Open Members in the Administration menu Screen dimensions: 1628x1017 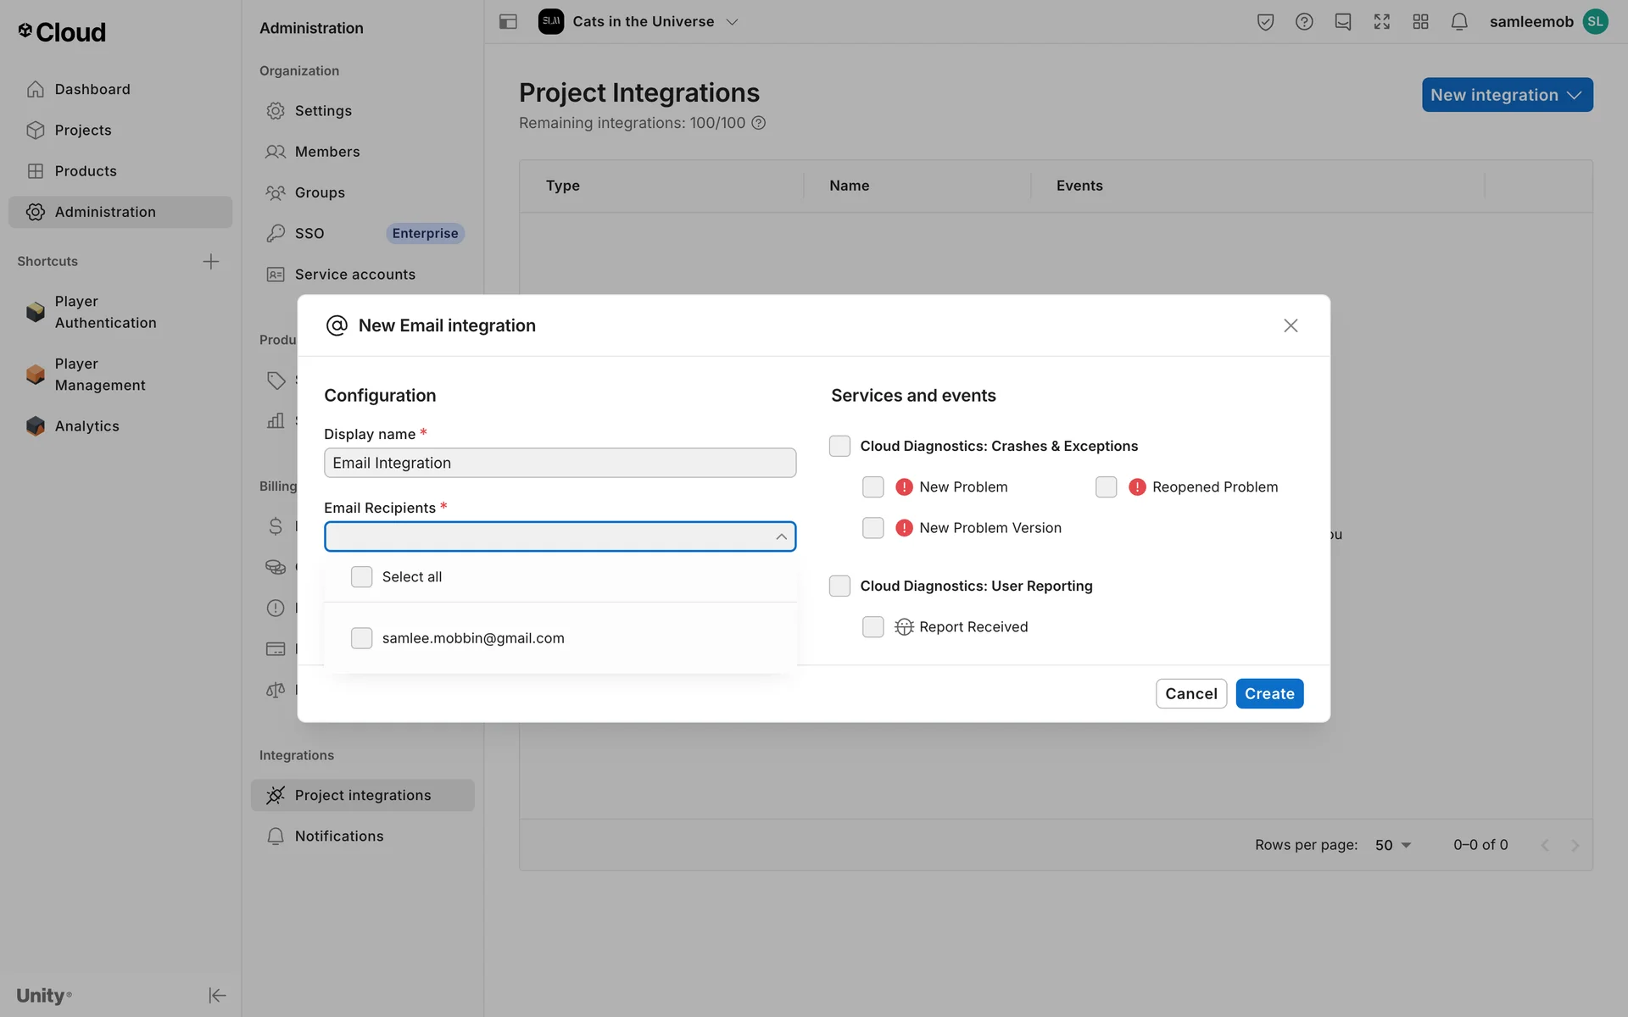tap(327, 152)
